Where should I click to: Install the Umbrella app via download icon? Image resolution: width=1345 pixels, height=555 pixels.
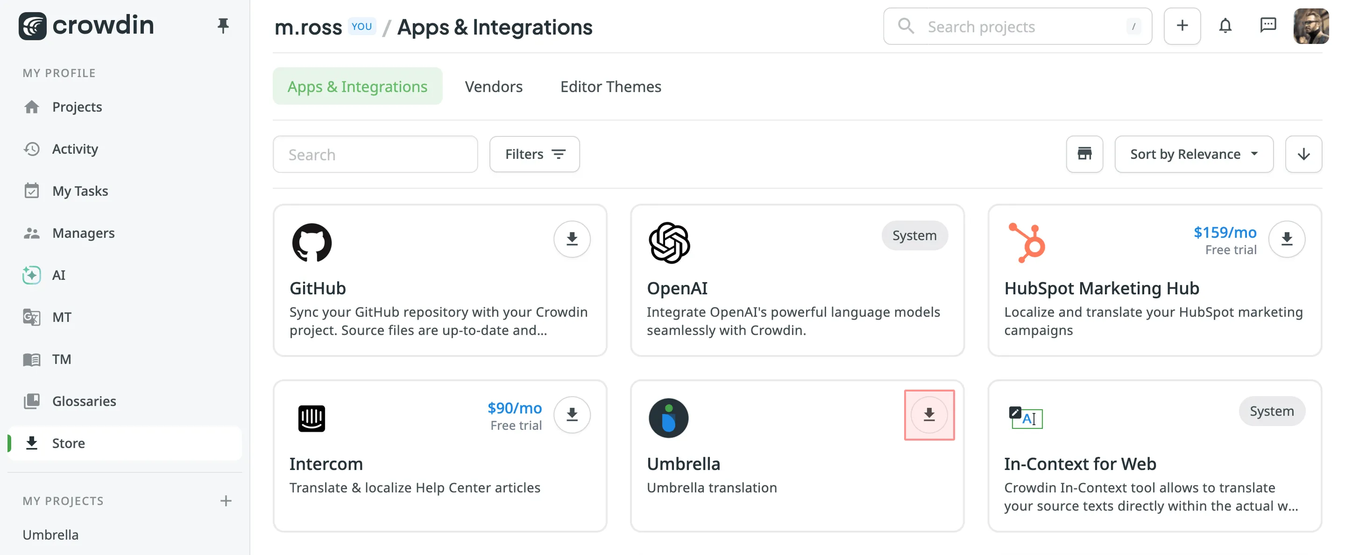click(929, 414)
